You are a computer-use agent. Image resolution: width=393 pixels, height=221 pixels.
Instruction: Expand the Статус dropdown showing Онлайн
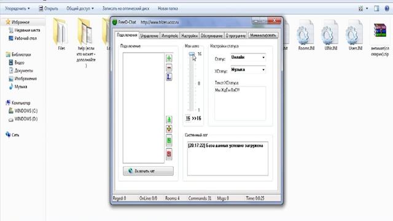click(x=263, y=57)
